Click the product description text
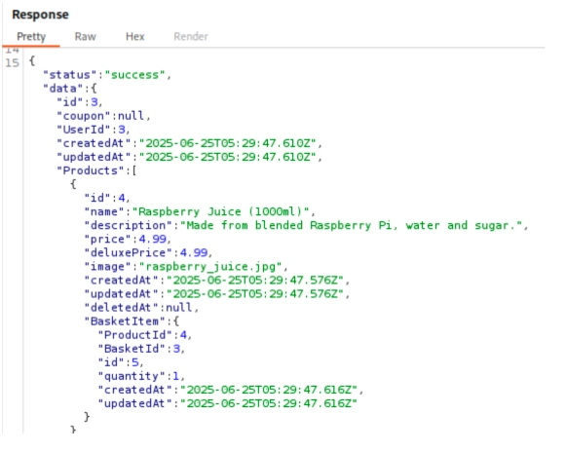The width and height of the screenshot is (566, 452). 352,225
